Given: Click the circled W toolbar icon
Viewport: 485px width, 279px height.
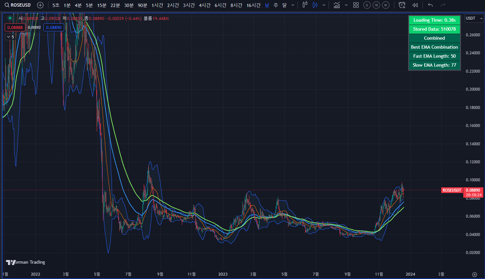Looking at the screenshot, I should click(x=386, y=5).
